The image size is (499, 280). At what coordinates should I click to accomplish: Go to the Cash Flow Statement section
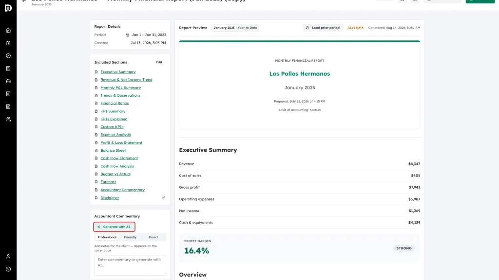[119, 158]
